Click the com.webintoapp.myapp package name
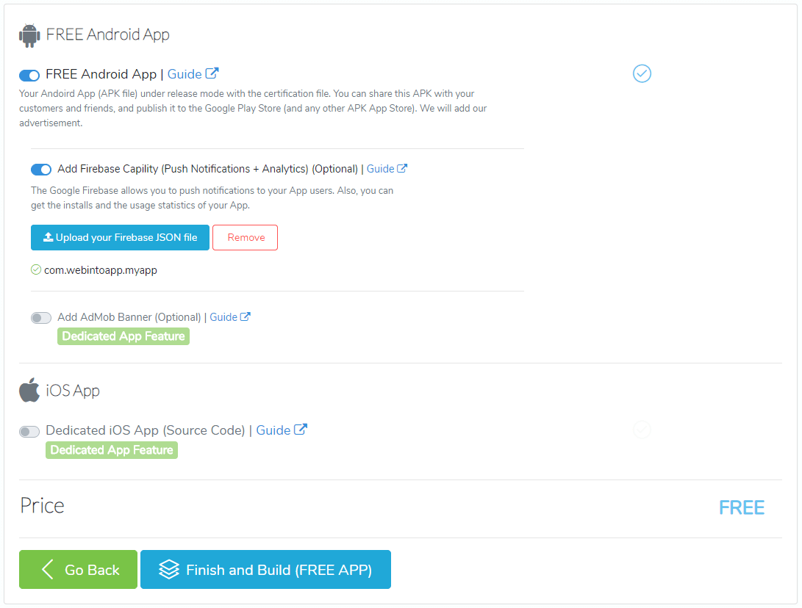Screen dimensions: 802x608 pyautogui.click(x=101, y=270)
